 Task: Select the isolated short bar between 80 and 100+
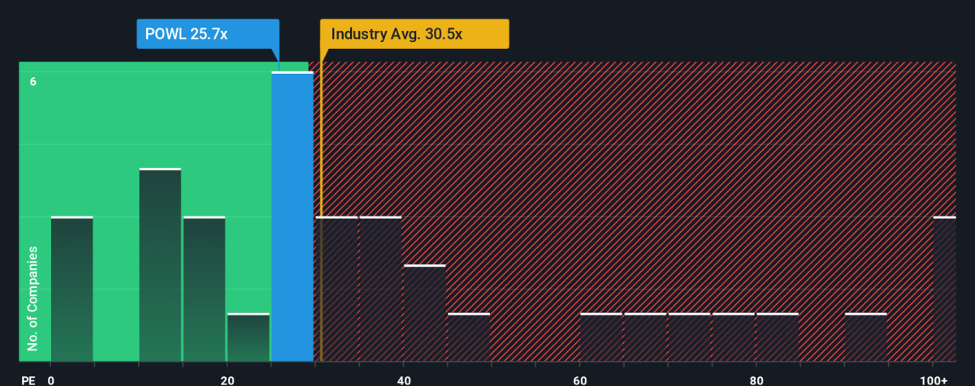[865, 337]
